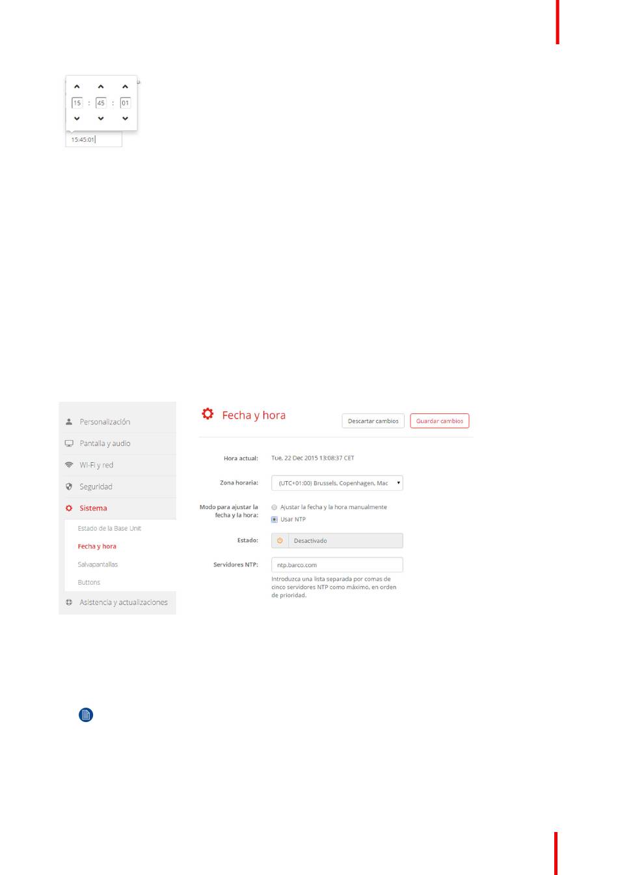The image size is (618, 875).
Task: Click the Wi-Fi y red signal icon
Action: [69, 465]
